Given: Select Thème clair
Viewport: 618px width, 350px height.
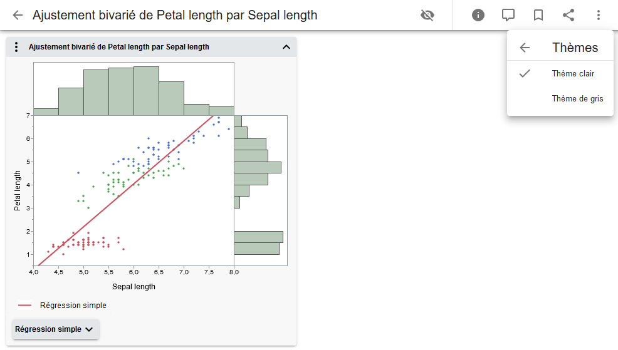Looking at the screenshot, I should (573, 74).
